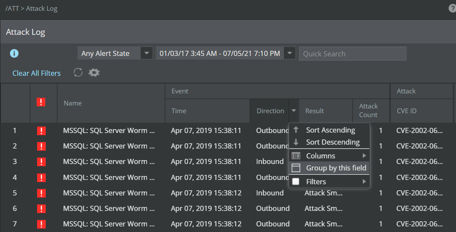The width and height of the screenshot is (456, 232).
Task: Select row 1 MSSQL SQL Server Worm name
Action: (x=109, y=130)
